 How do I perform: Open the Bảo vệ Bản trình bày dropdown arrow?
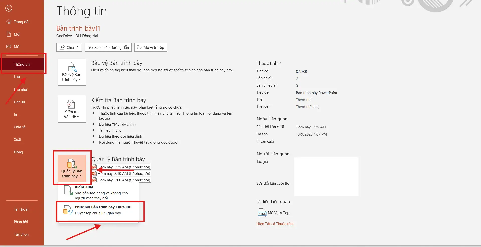click(80, 80)
